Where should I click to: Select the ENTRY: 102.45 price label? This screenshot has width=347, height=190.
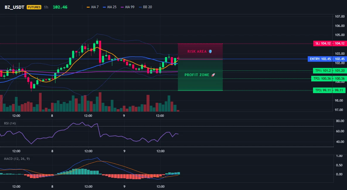pos(320,59)
